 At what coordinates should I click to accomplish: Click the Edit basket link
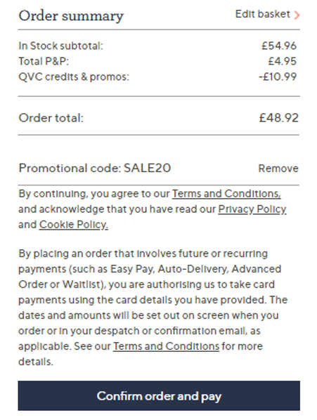263,14
